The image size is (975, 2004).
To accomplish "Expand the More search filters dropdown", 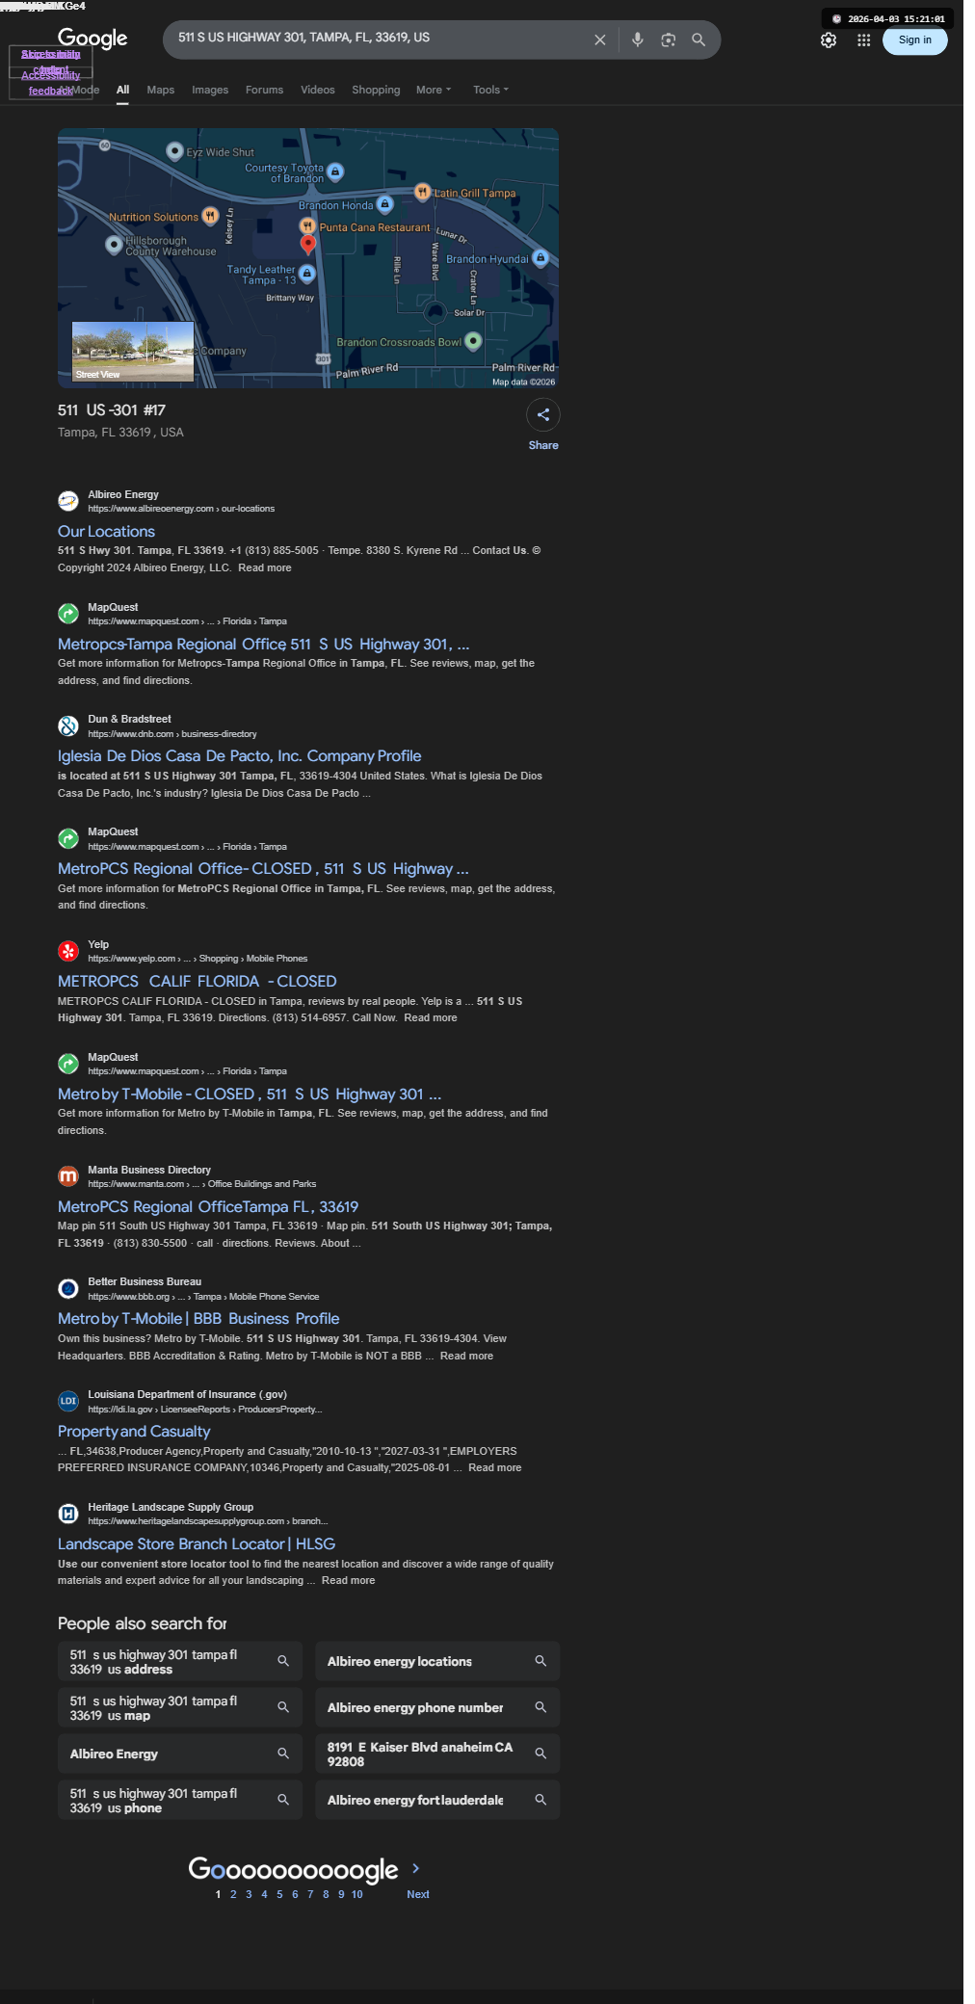I will [x=434, y=90].
